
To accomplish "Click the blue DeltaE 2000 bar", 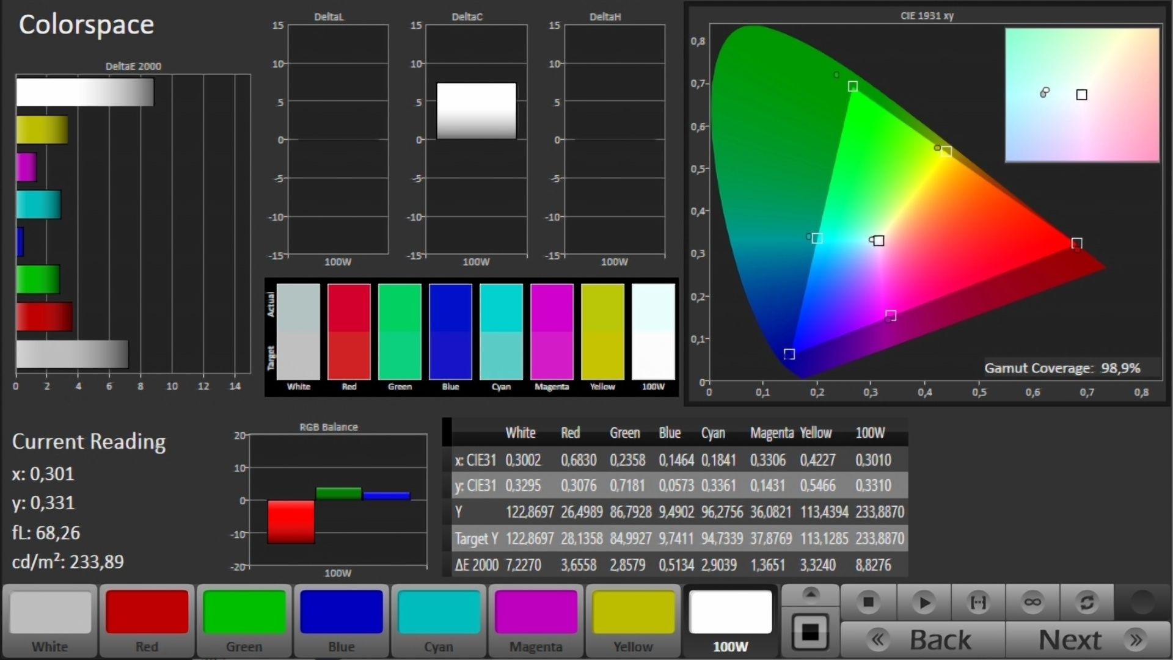I will 20,242.
